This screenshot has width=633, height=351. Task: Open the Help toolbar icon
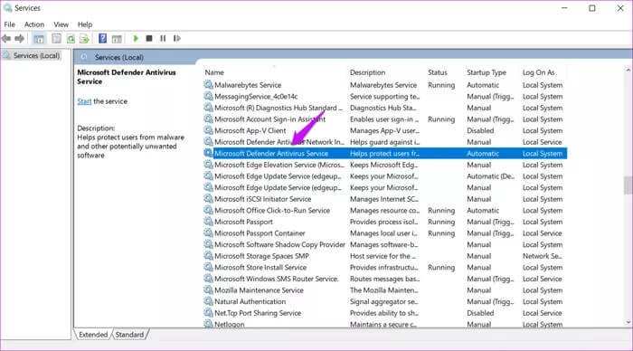click(102, 39)
